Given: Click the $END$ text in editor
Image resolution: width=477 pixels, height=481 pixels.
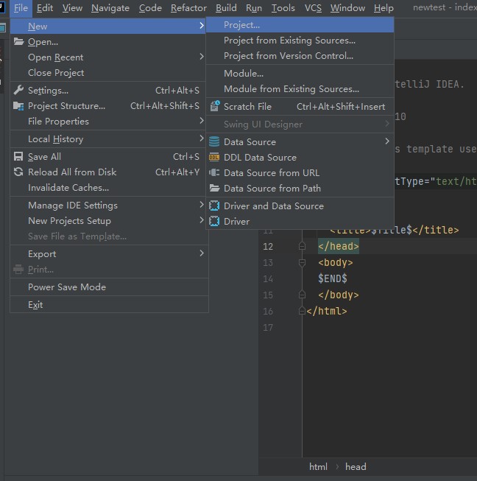Looking at the screenshot, I should (333, 278).
